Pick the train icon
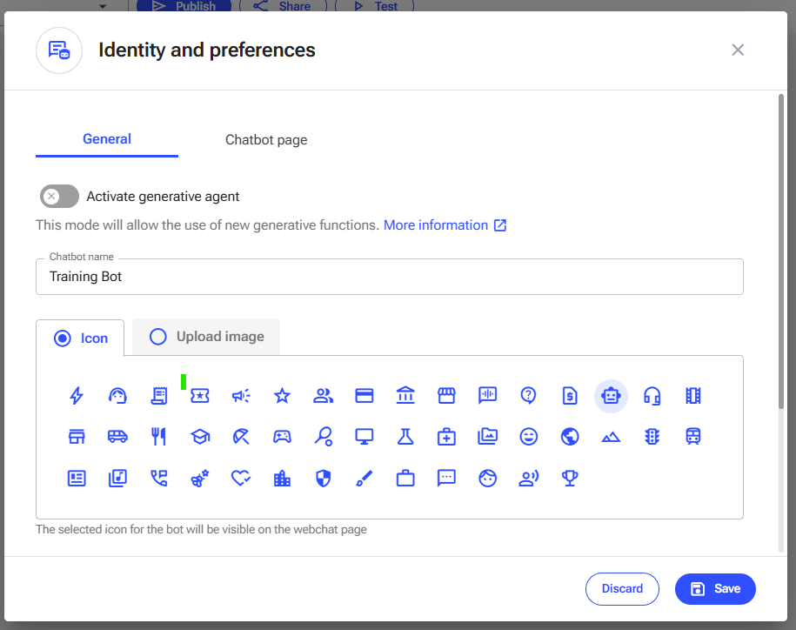 coord(693,437)
